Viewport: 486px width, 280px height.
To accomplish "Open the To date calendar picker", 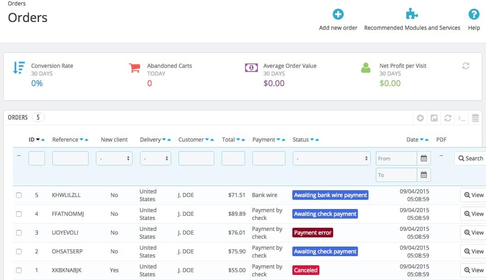I will point(423,175).
